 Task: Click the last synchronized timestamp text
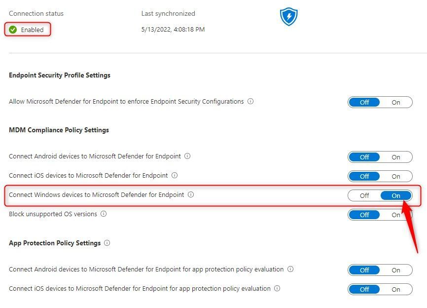173,30
